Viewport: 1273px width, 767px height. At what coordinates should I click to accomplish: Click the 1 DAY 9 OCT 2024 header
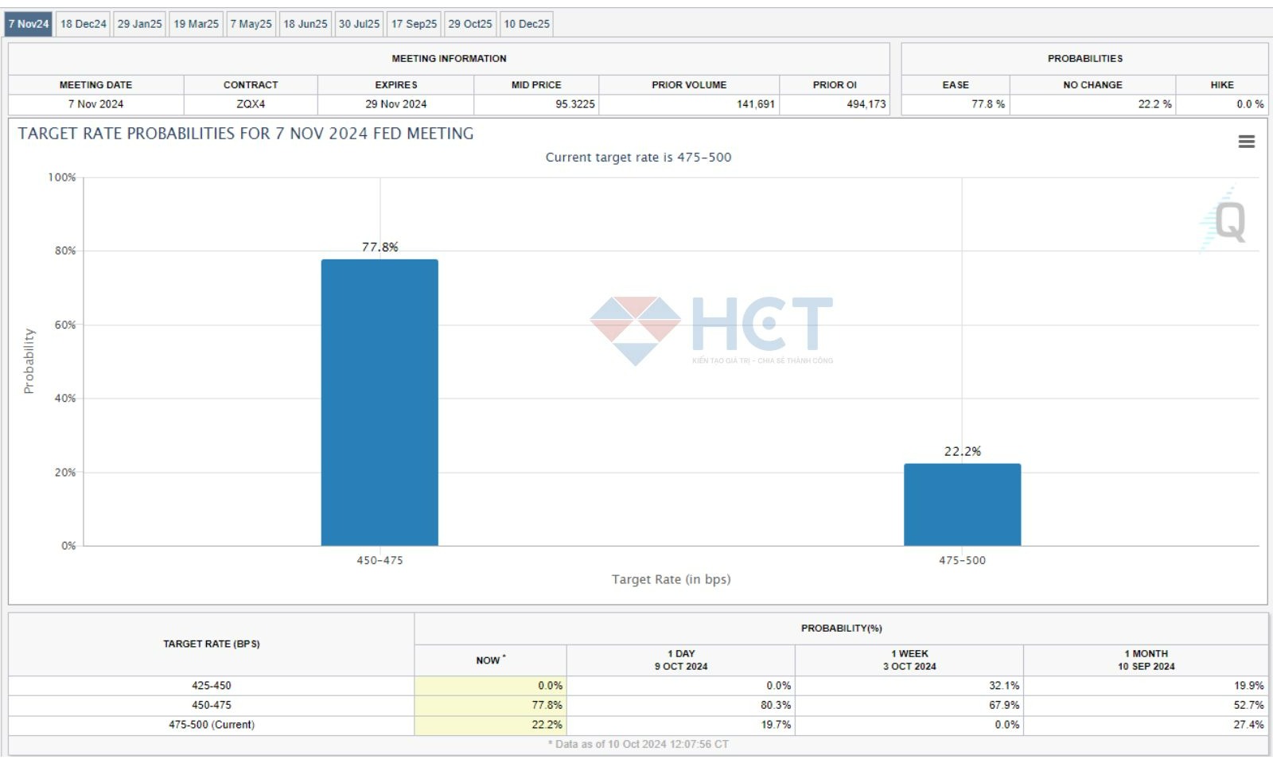click(680, 660)
